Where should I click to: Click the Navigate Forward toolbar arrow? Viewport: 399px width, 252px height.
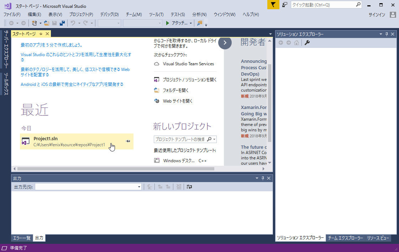pyautogui.click(x=23, y=23)
